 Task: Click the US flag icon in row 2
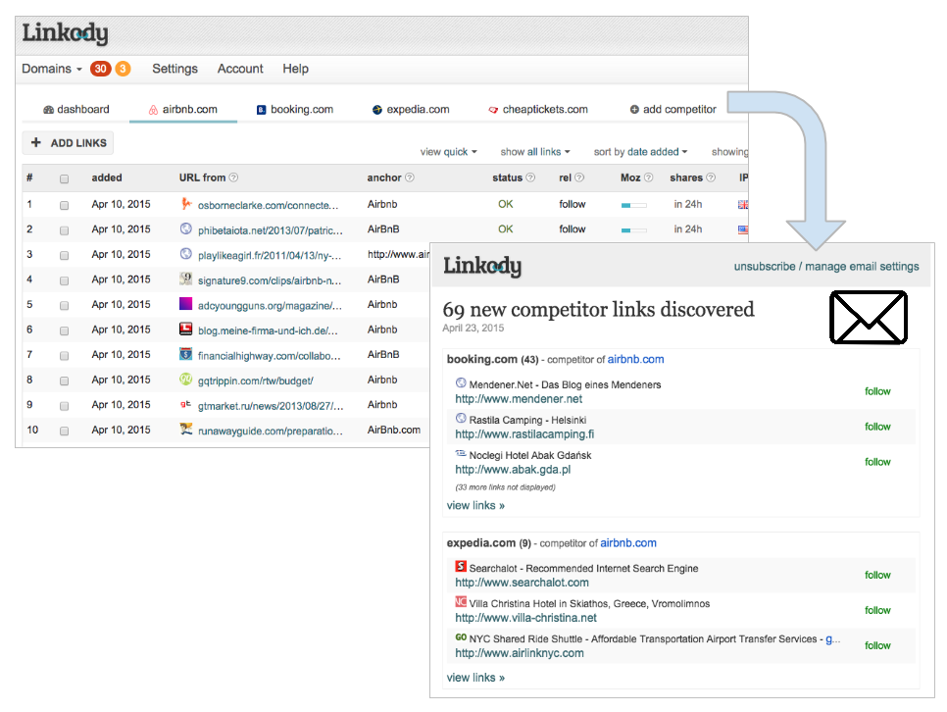743,229
